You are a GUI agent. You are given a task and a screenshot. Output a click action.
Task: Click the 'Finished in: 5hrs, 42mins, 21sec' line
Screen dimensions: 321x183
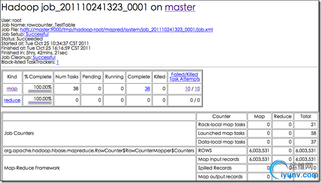(34, 53)
